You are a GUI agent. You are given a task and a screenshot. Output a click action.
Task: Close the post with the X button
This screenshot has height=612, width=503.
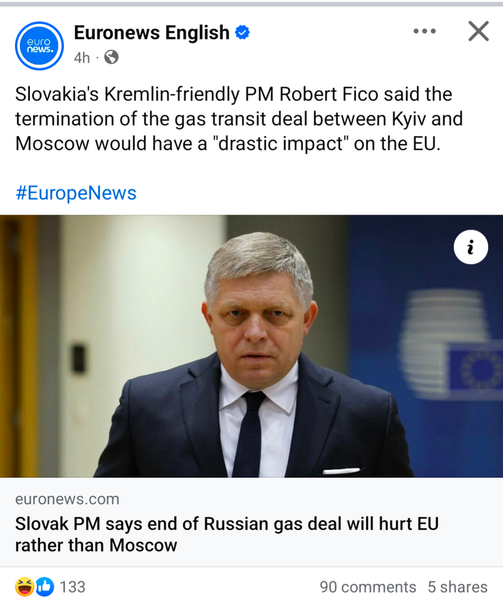tap(478, 31)
